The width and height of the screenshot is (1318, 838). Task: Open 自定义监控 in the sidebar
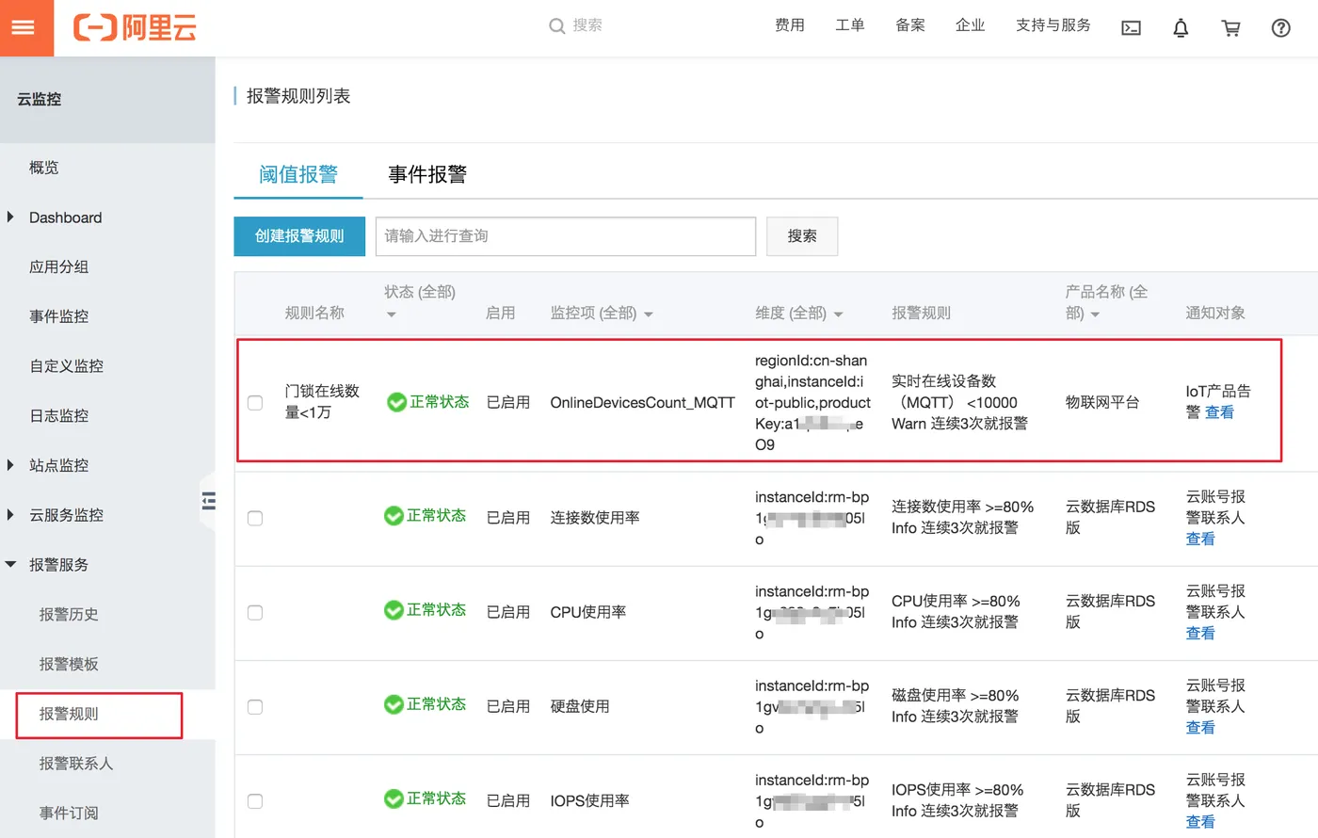[67, 366]
